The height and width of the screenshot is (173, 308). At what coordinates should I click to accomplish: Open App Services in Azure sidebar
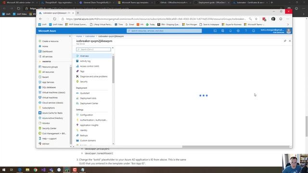(46, 82)
